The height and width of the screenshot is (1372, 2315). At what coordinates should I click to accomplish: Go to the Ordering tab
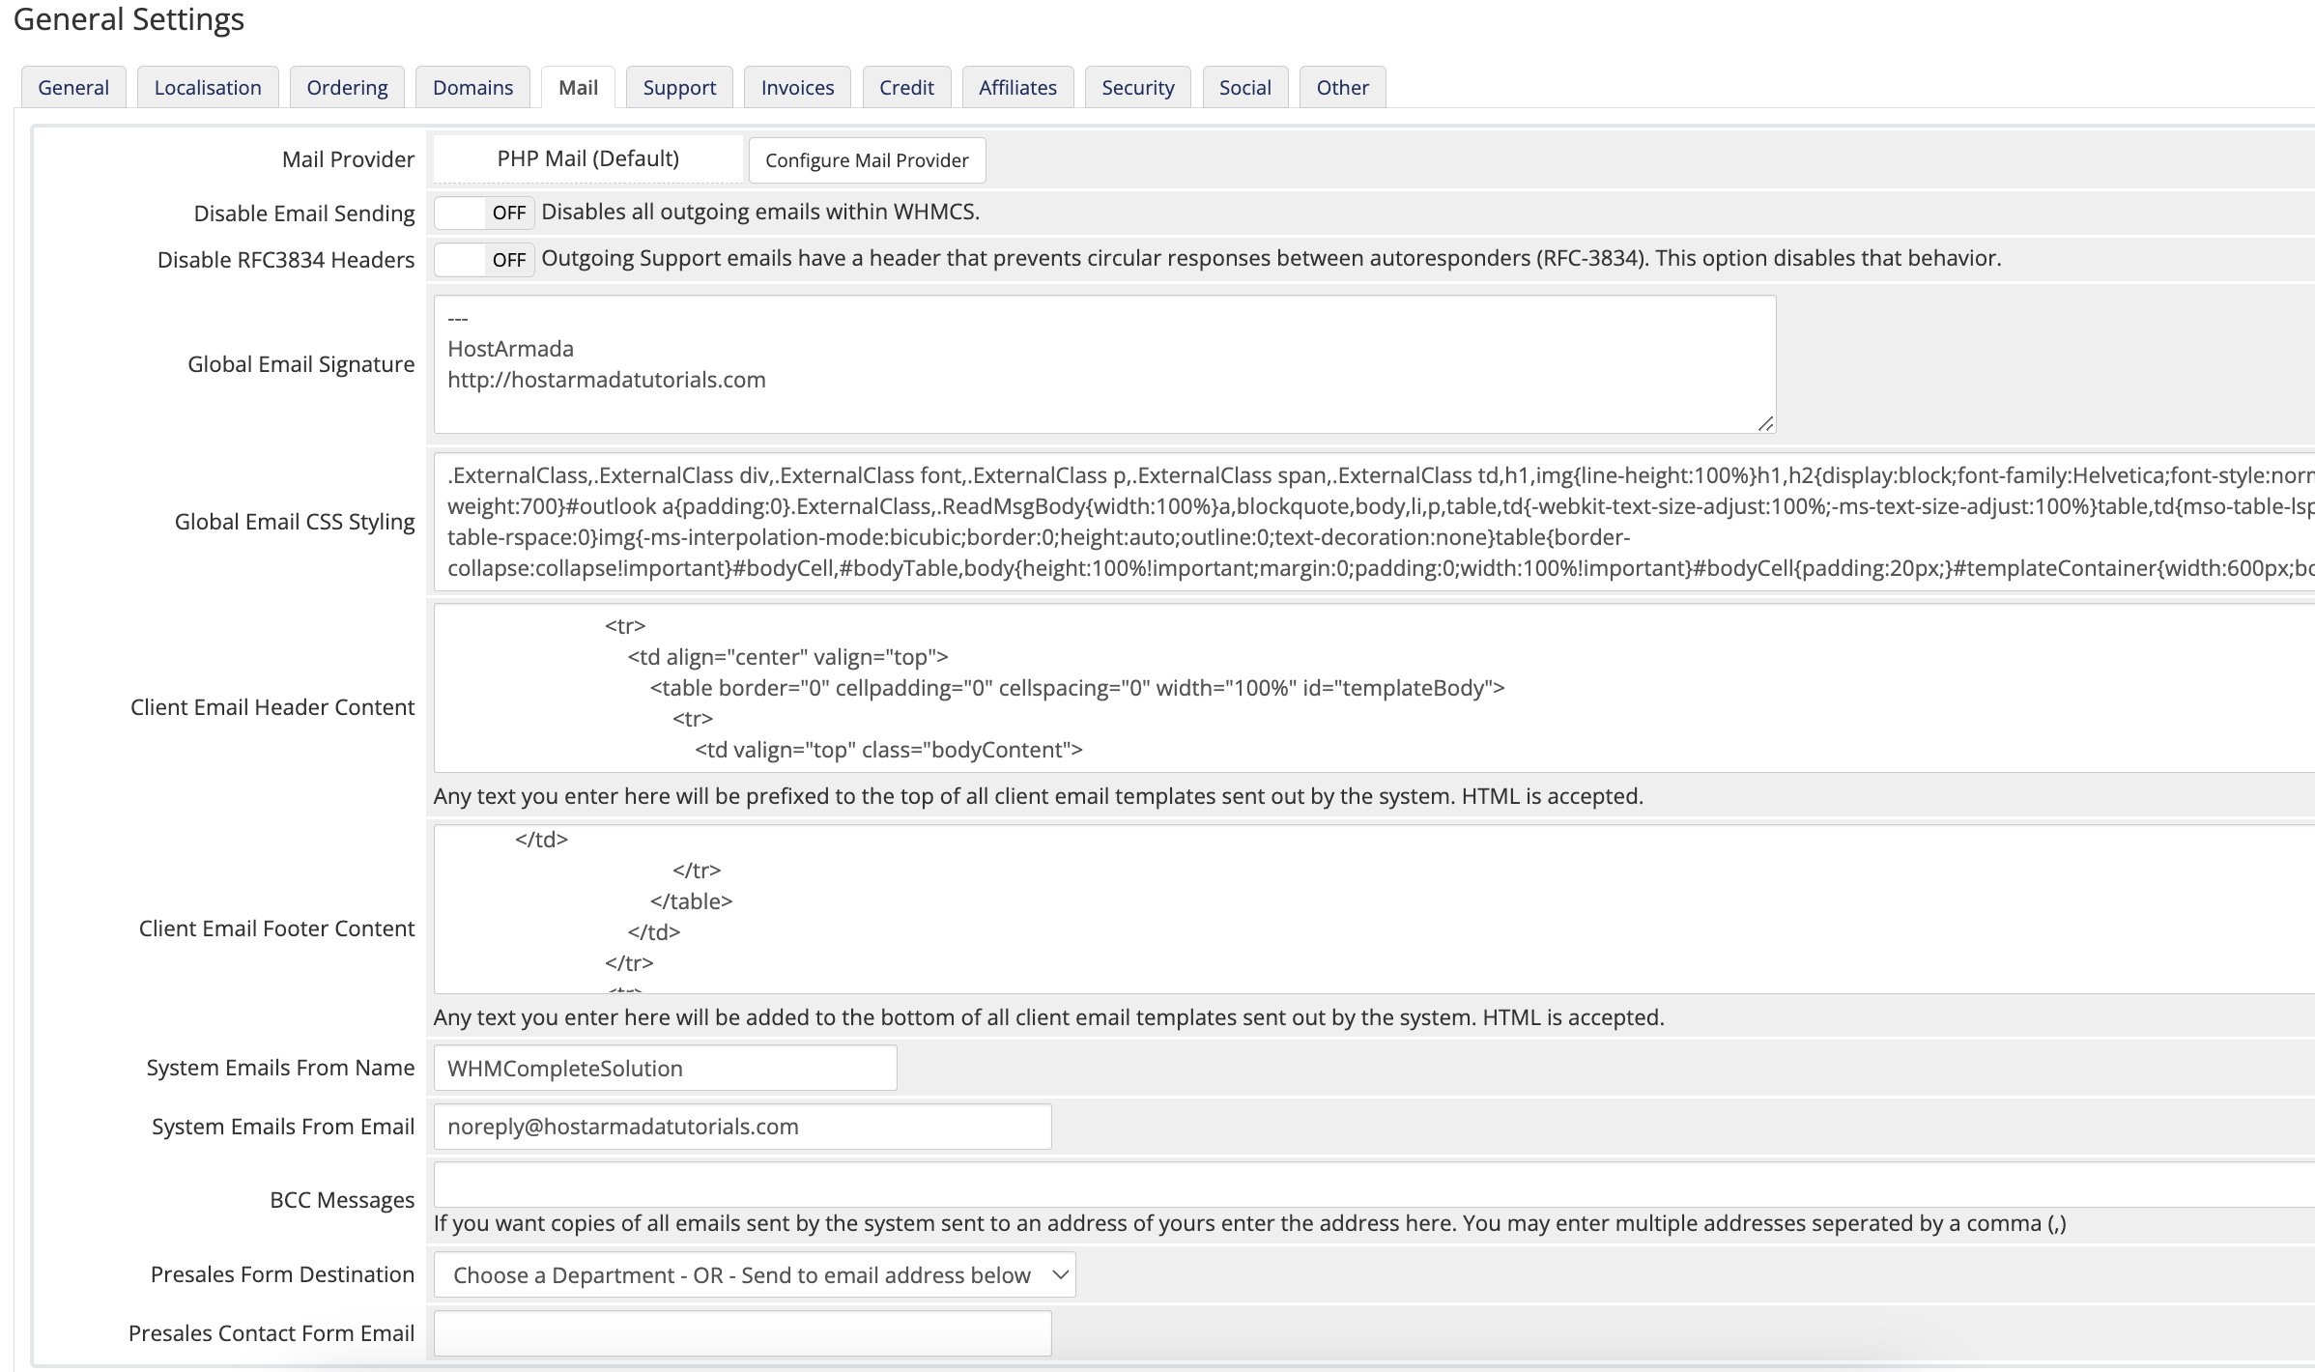click(x=347, y=87)
